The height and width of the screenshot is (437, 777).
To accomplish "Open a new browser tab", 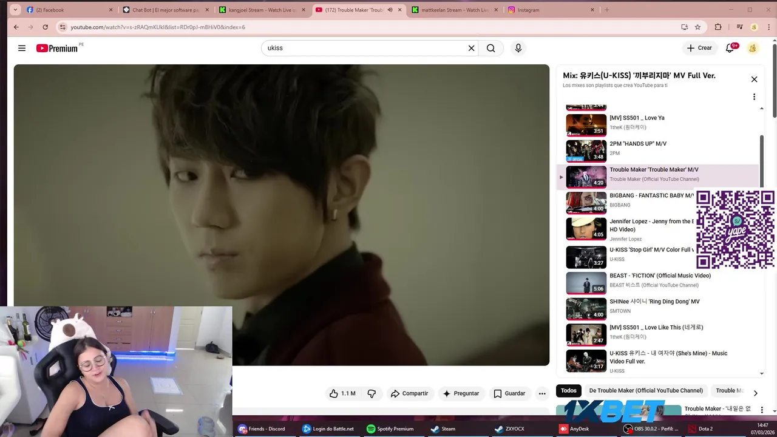I will [x=607, y=10].
